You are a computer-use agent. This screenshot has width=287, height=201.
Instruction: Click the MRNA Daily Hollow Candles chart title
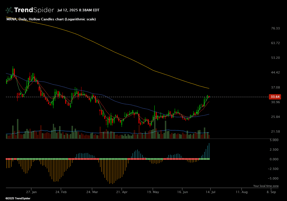51,19
